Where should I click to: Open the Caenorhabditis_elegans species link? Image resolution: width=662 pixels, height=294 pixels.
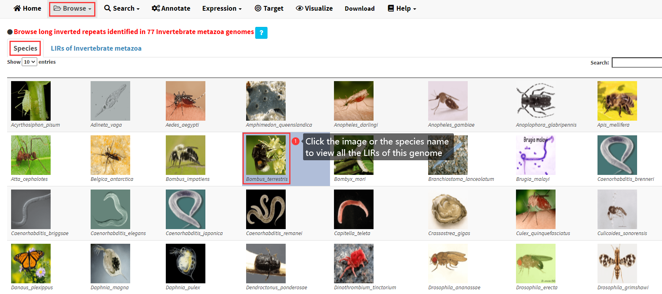118,233
